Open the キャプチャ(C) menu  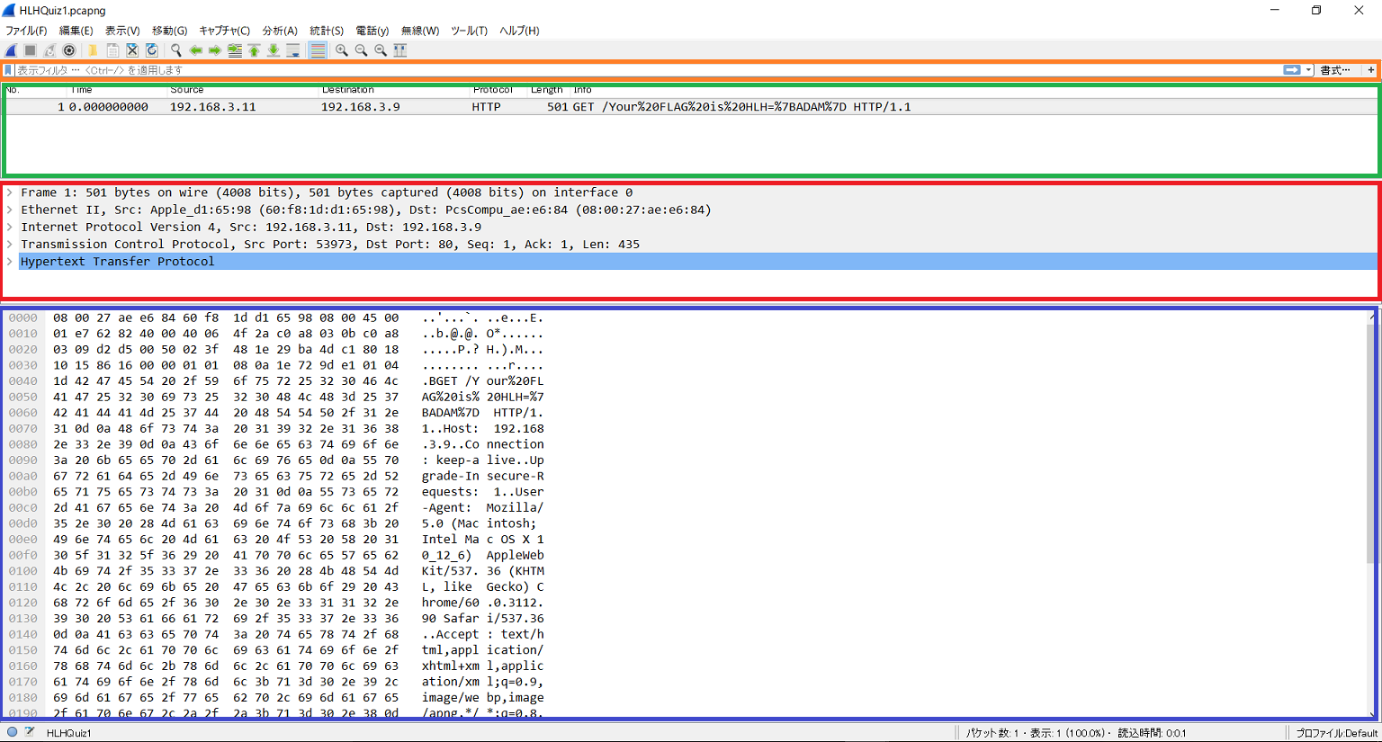tap(223, 30)
